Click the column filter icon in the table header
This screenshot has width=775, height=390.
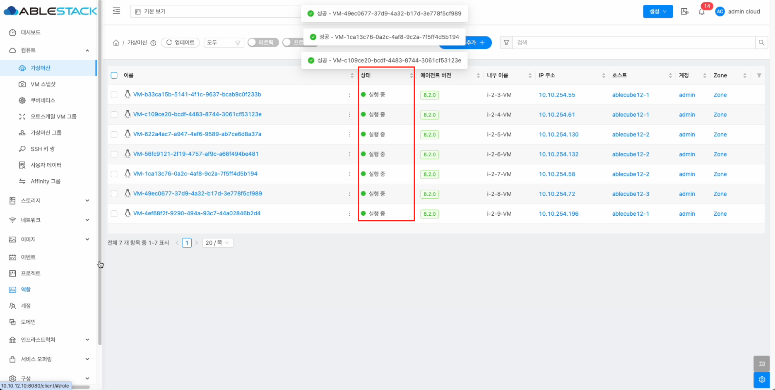click(759, 75)
